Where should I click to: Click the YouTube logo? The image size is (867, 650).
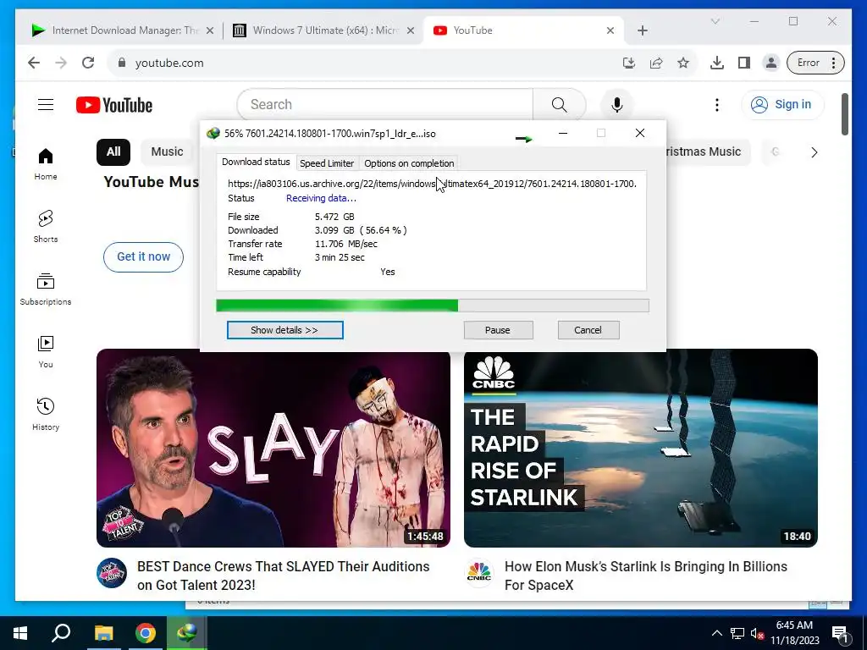pyautogui.click(x=114, y=104)
